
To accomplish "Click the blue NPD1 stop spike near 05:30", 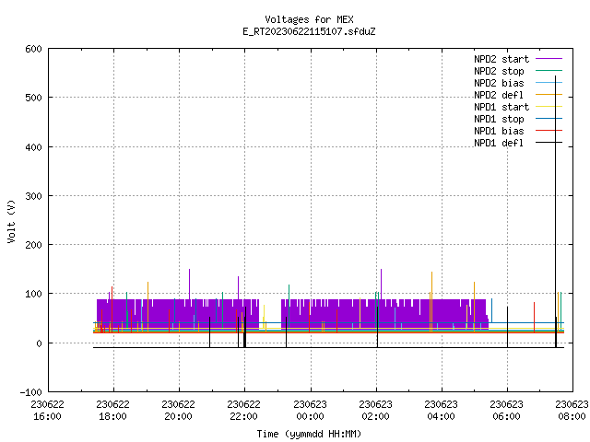I will pyautogui.click(x=491, y=310).
